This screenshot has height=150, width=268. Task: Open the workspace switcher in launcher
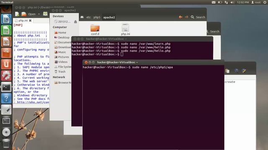coord(6,121)
